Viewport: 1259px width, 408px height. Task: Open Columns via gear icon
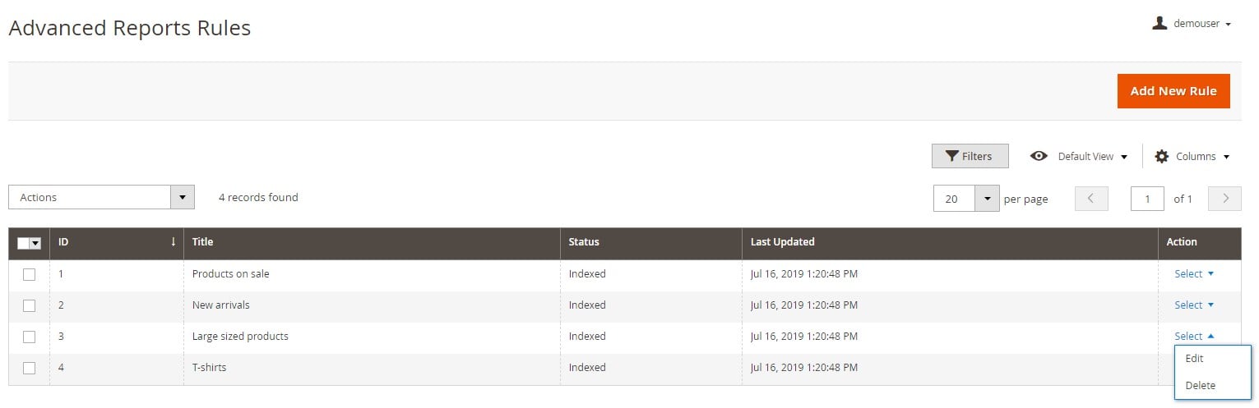(1161, 156)
